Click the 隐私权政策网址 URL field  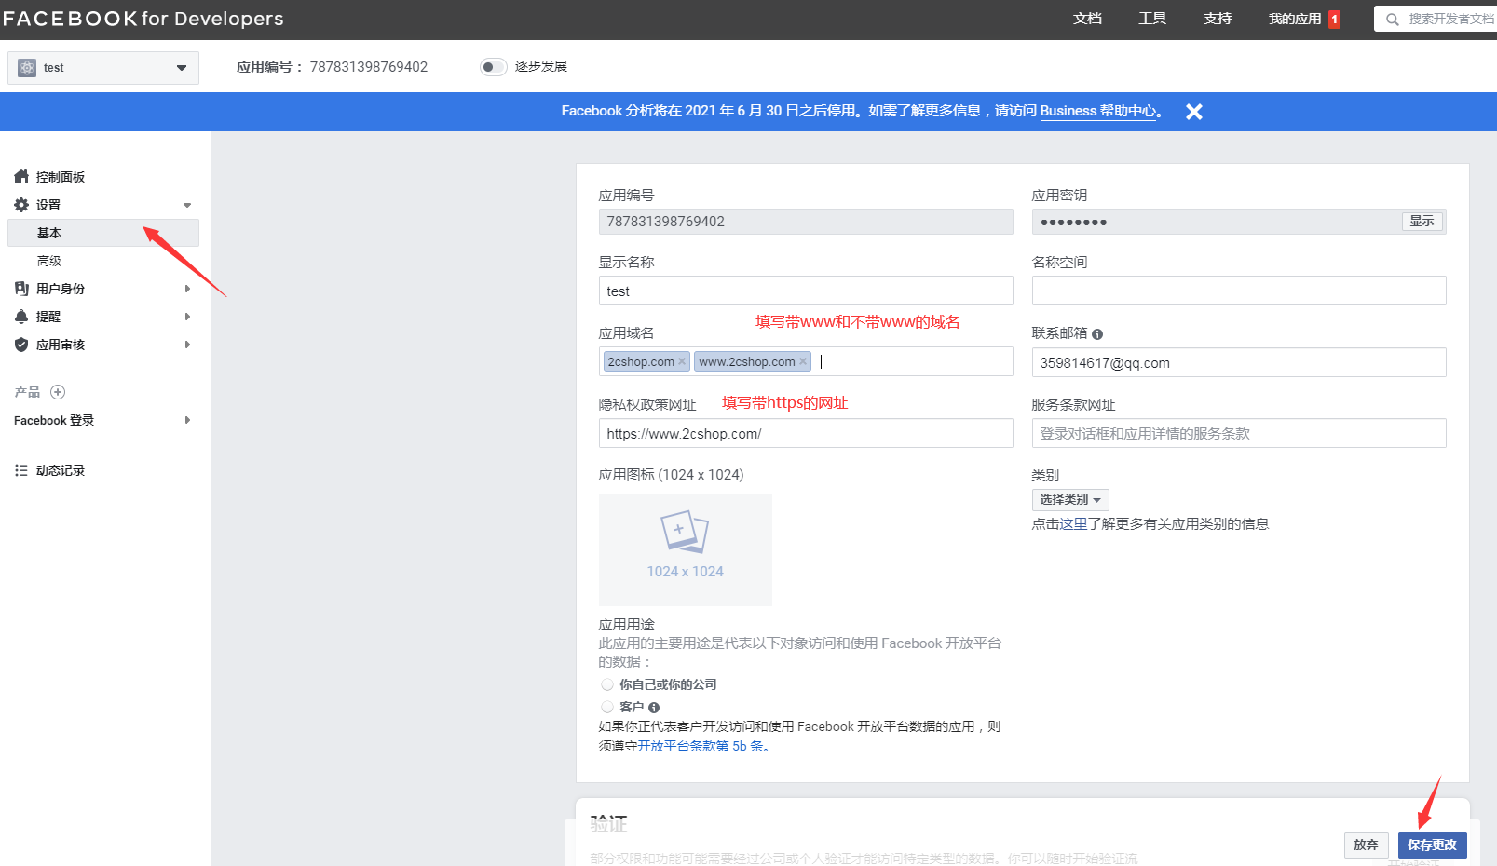(x=806, y=433)
